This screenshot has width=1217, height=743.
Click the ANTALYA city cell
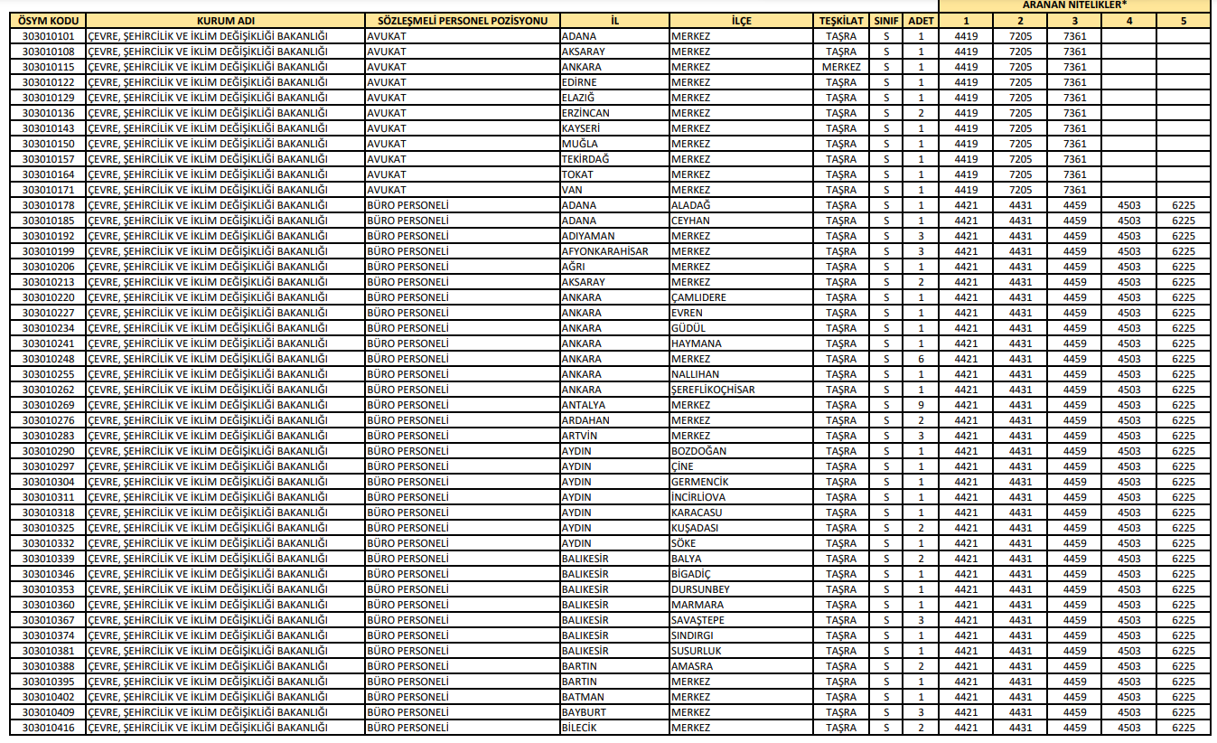614,405
